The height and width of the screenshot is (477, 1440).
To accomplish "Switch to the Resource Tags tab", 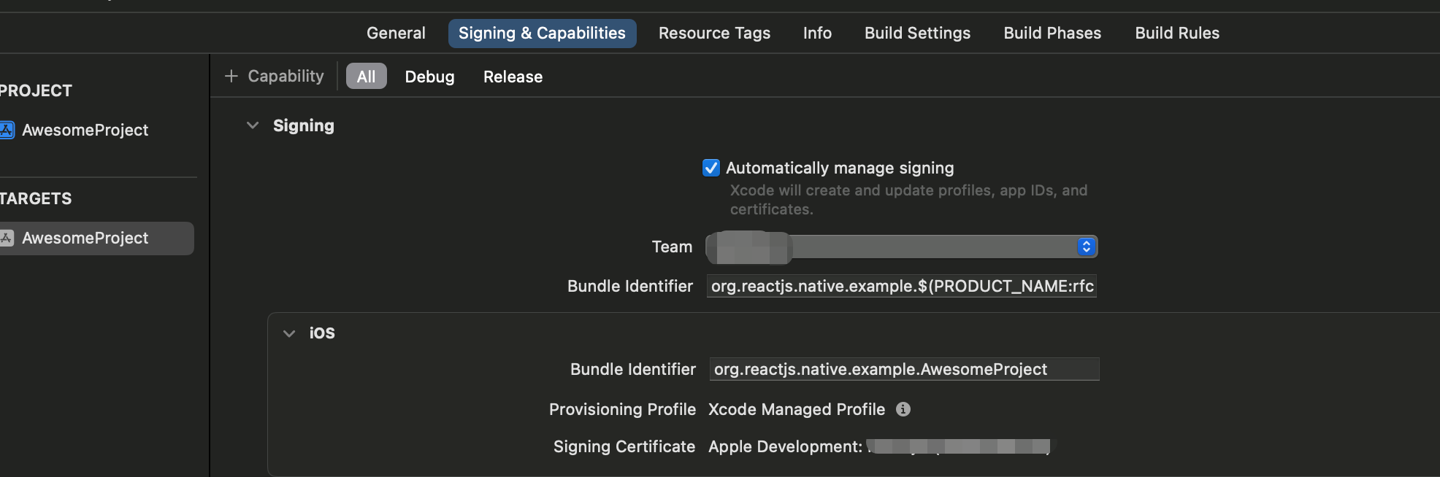I will (x=714, y=33).
